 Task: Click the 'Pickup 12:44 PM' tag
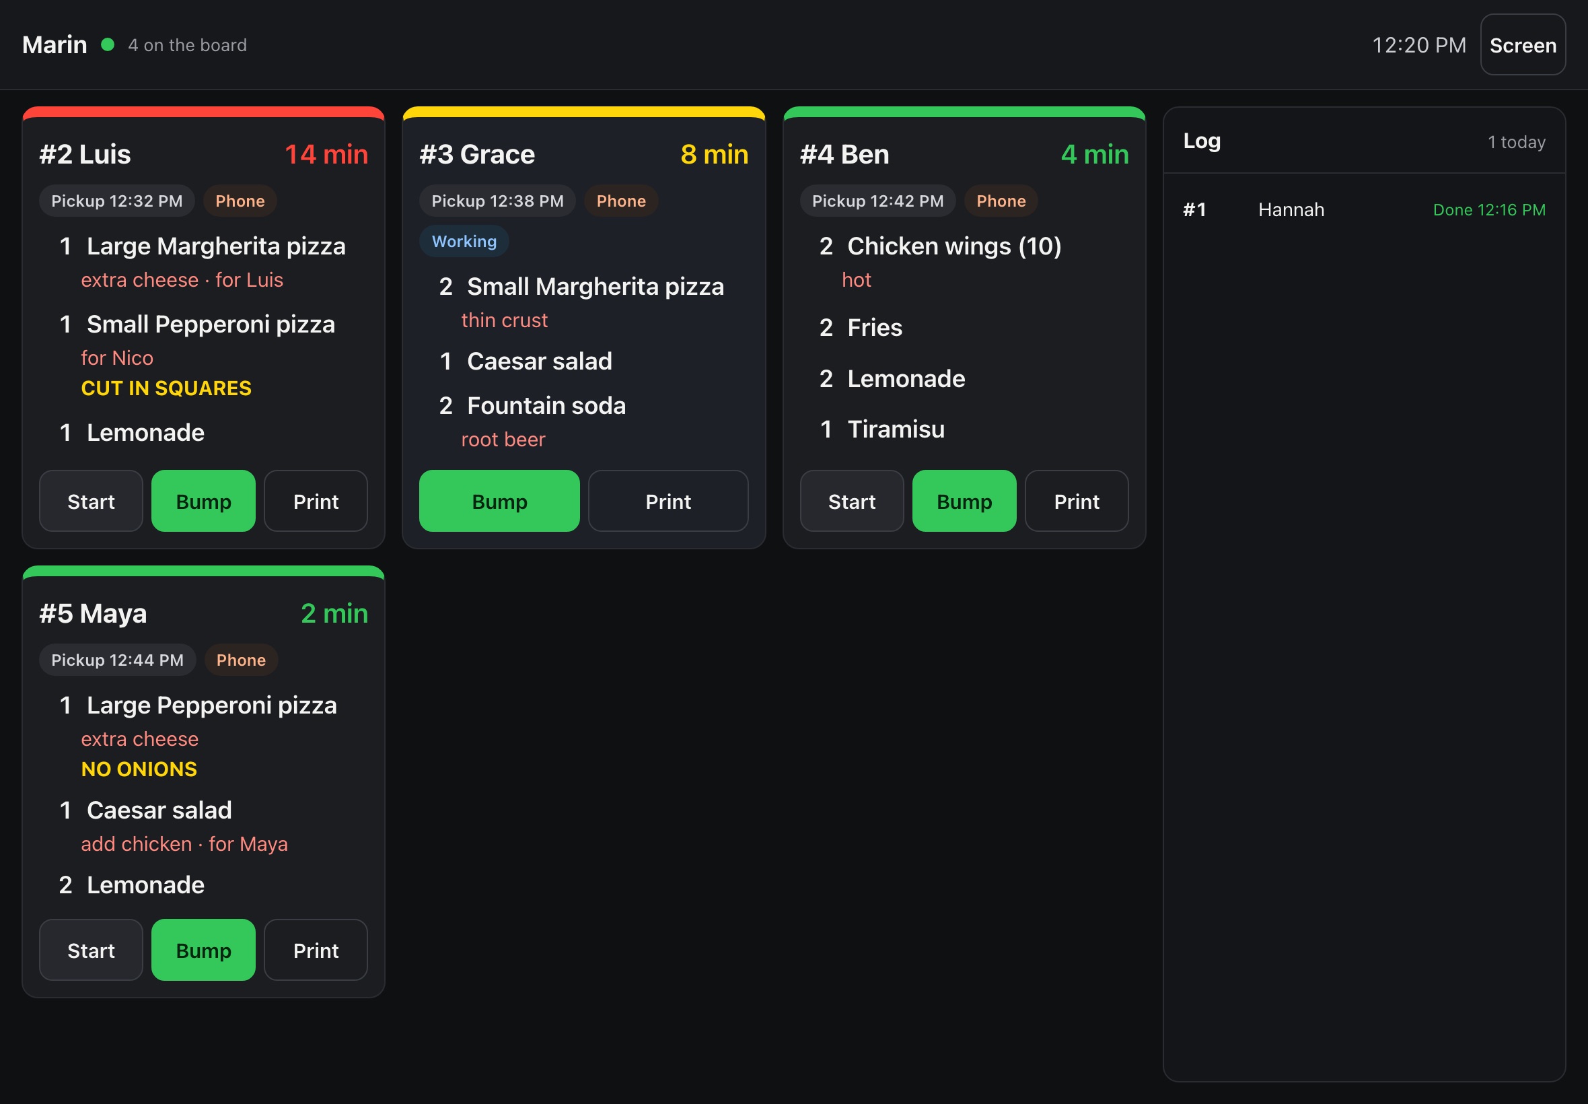pos(118,660)
